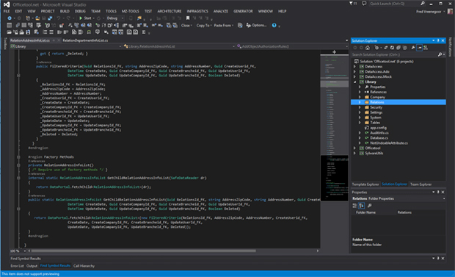Open the MZ-TOOLS menu
The image size is (455, 277).
(x=131, y=11)
